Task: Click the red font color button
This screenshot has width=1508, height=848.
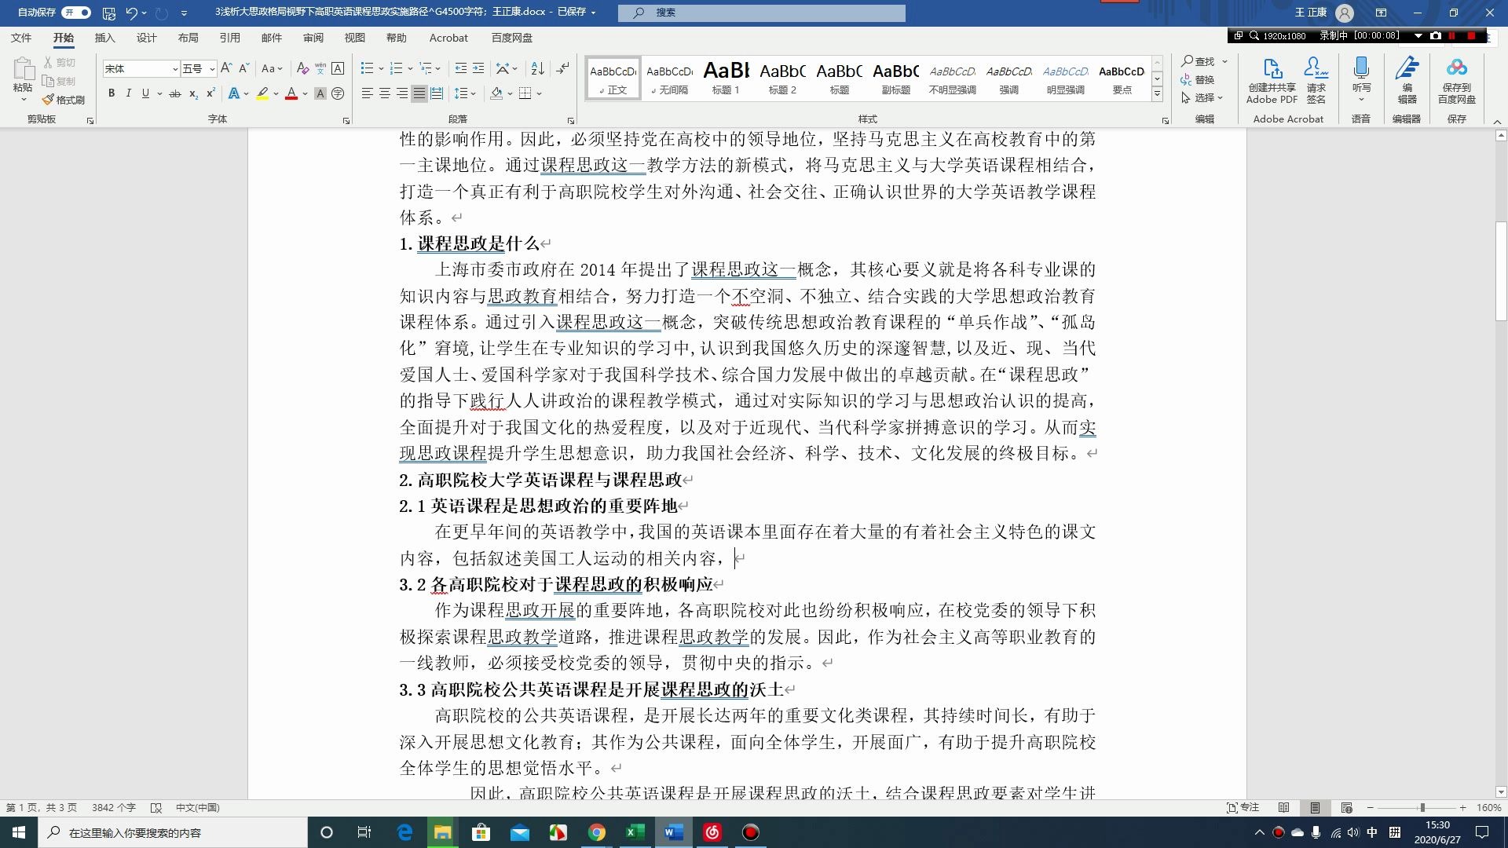Action: pyautogui.click(x=291, y=93)
